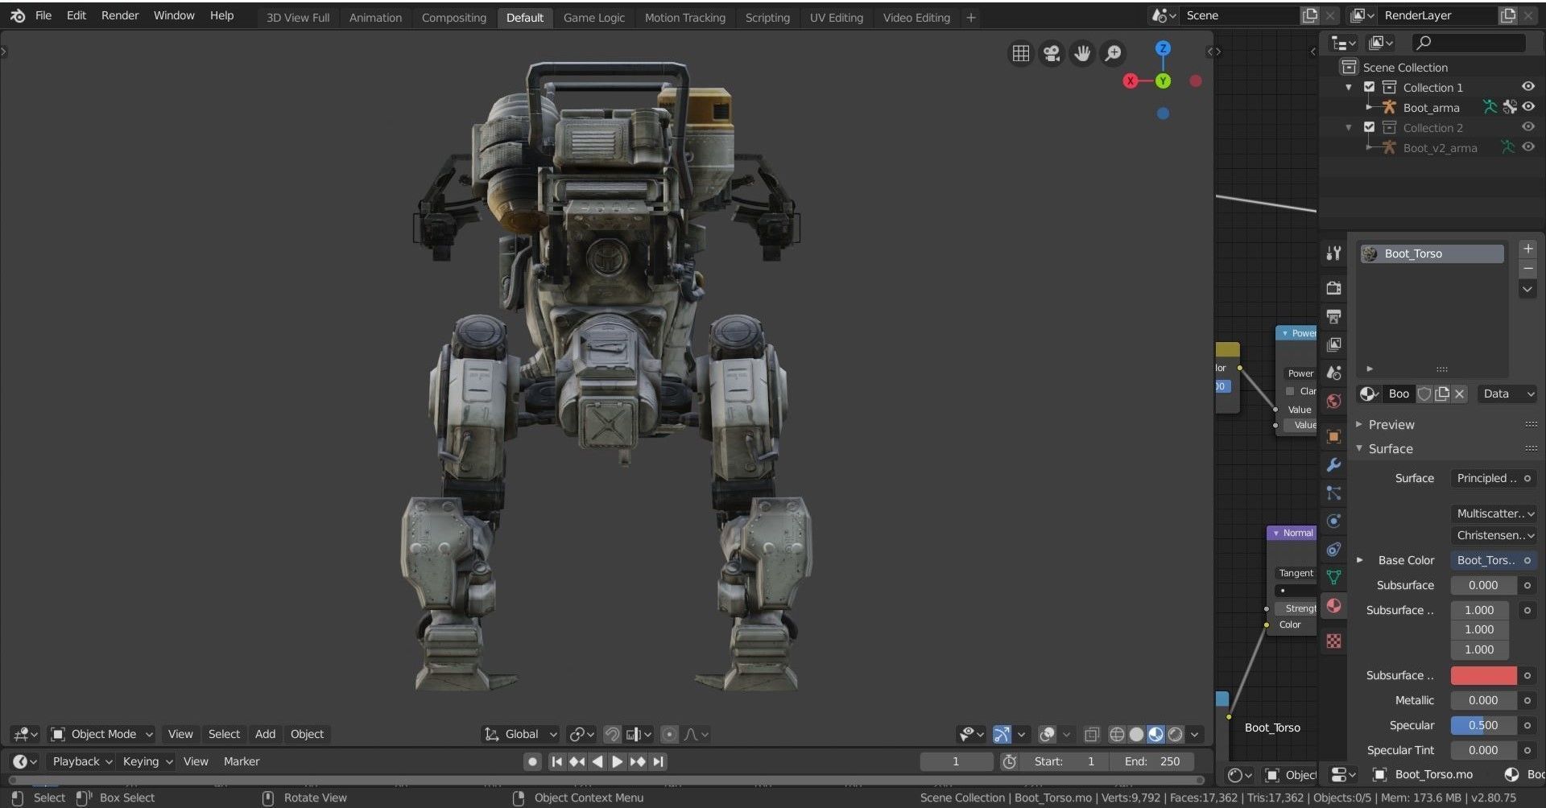Open the Object Data mesh tab

(1333, 578)
